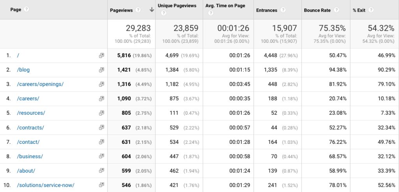Show help for Page column

click(x=26, y=9)
